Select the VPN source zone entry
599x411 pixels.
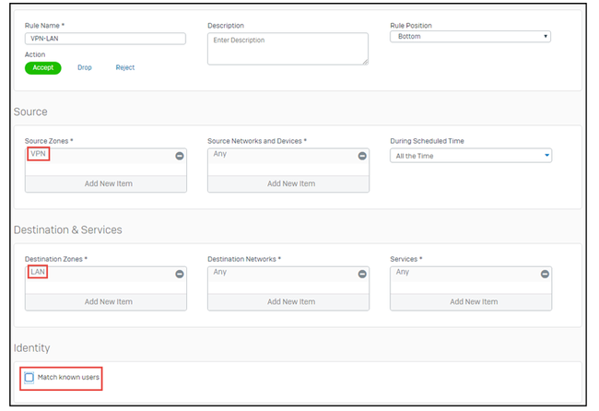click(x=38, y=154)
